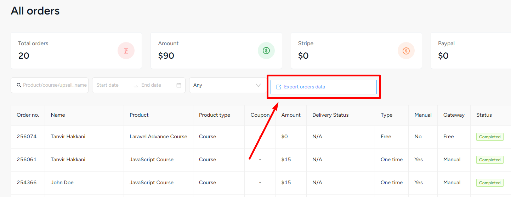
Task: Click the orange dollar Stripe icon
Action: 406,51
